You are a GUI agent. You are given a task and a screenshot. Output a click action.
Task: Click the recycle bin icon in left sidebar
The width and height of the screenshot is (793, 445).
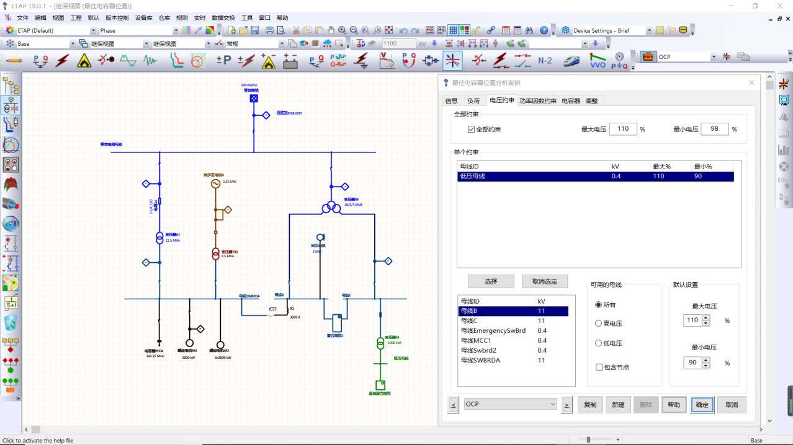click(11, 322)
